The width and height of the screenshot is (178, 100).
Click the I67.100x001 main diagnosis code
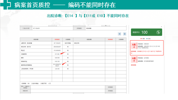(57, 43)
